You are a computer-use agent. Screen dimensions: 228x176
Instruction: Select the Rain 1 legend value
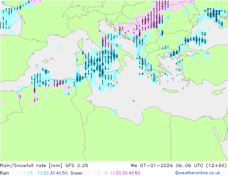point(24,173)
